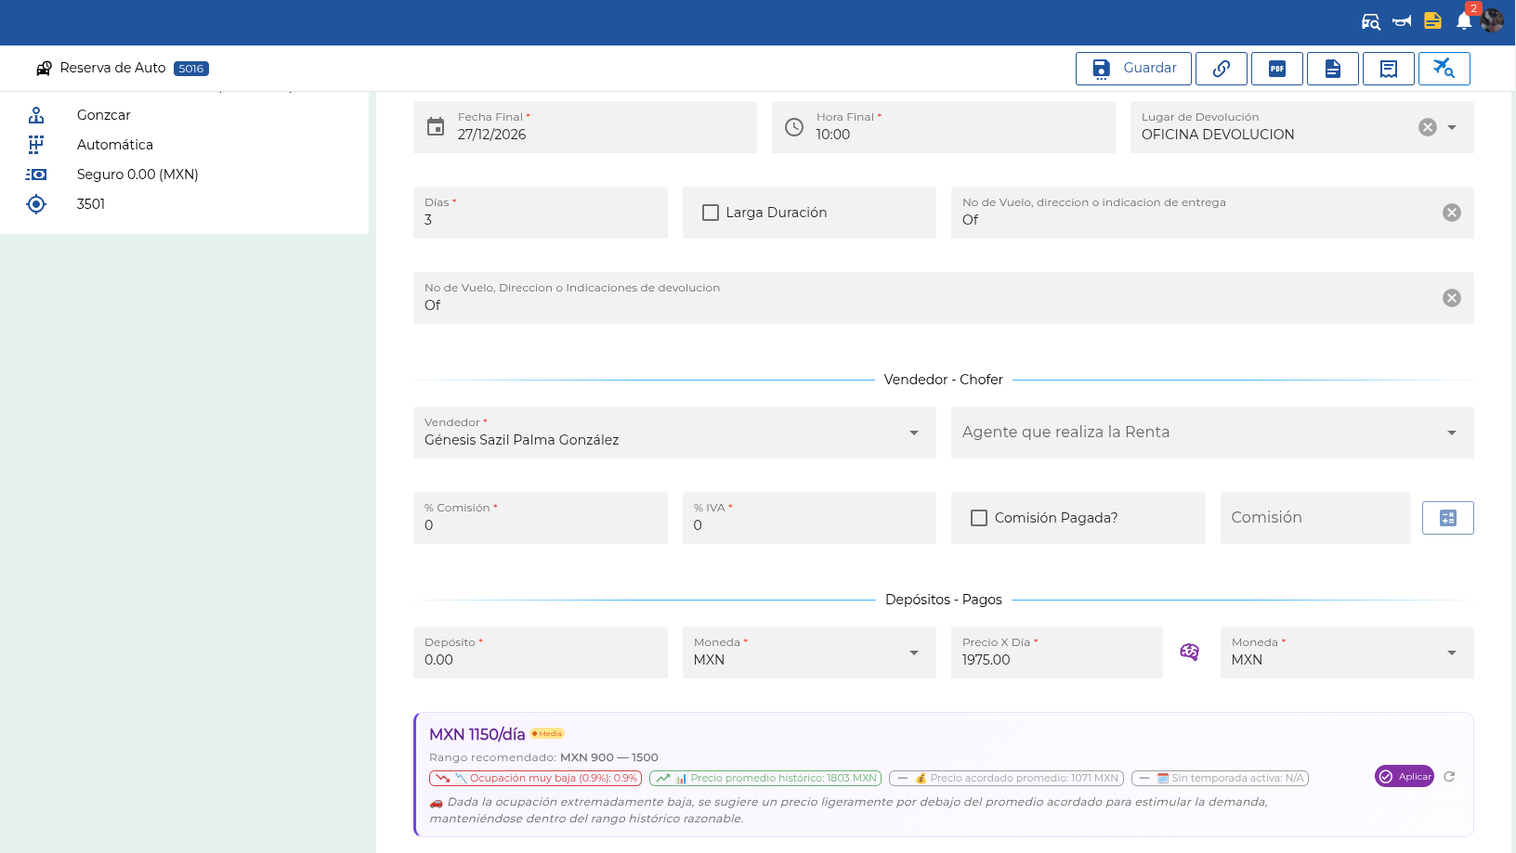Expand the Lugar de Devolución dropdown arrow

click(1452, 127)
